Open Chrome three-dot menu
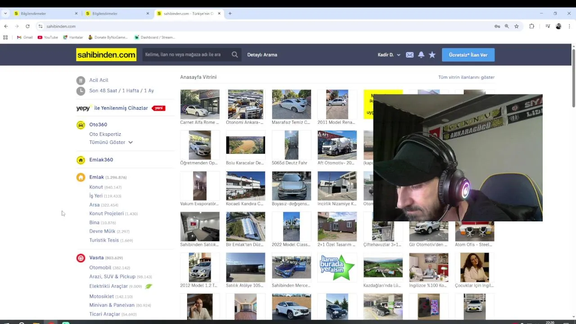The height and width of the screenshot is (324, 576). pyautogui.click(x=569, y=26)
